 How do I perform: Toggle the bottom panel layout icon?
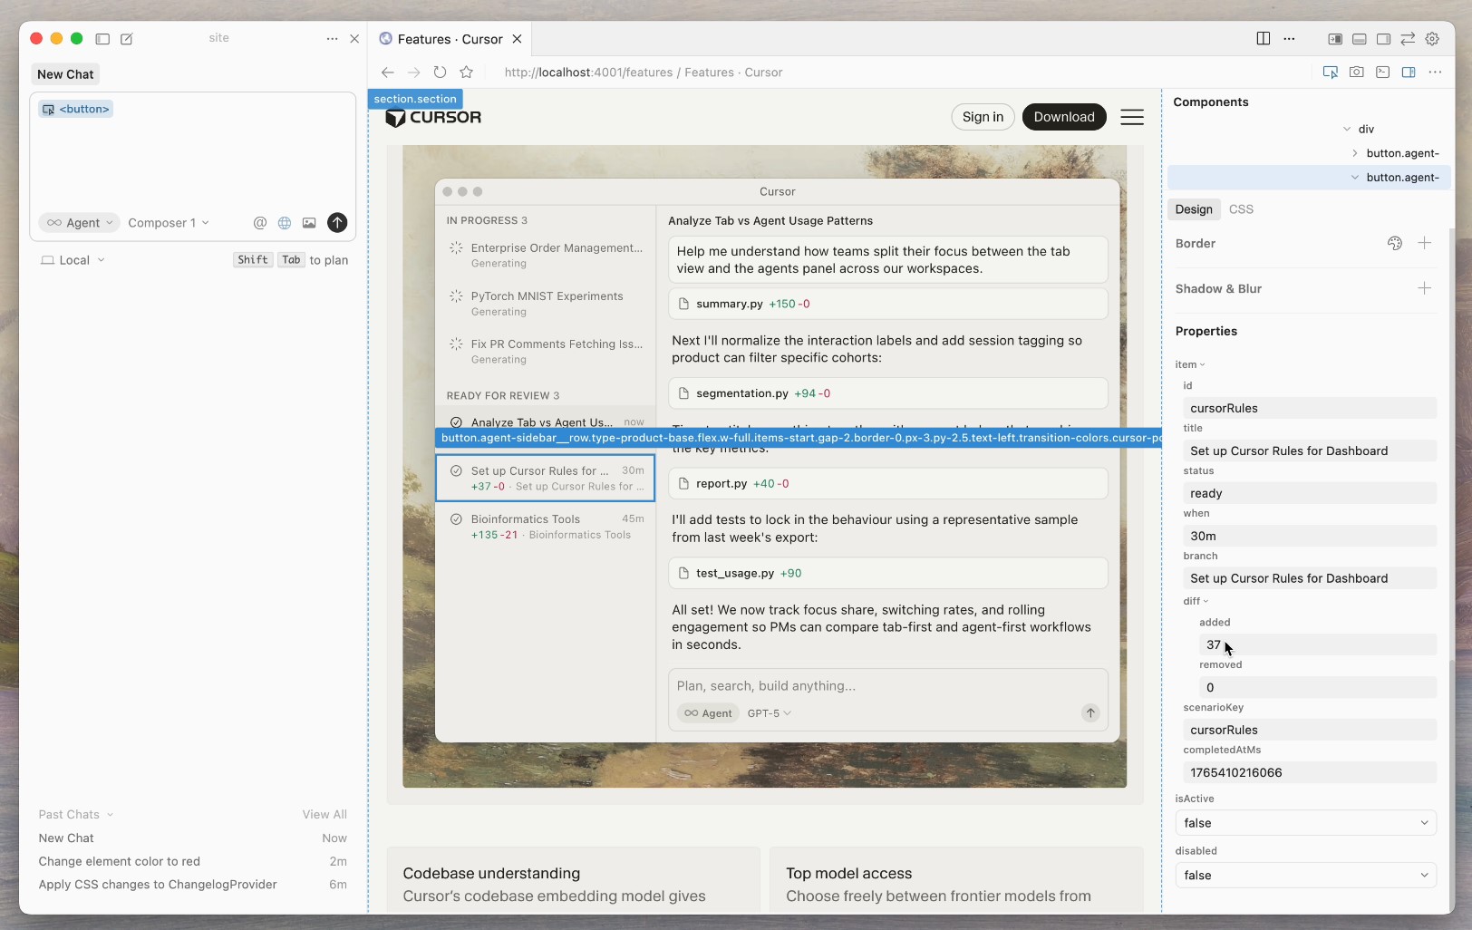[x=1359, y=39]
